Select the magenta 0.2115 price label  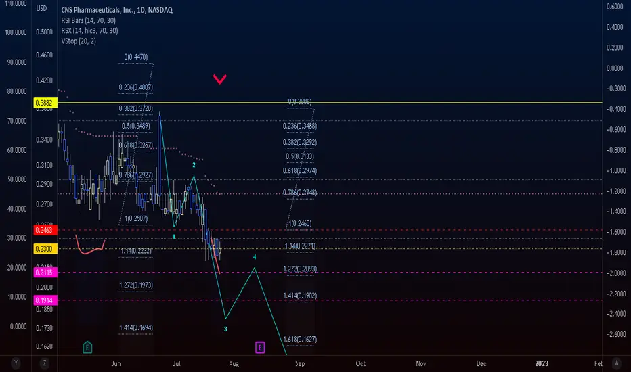coord(45,273)
